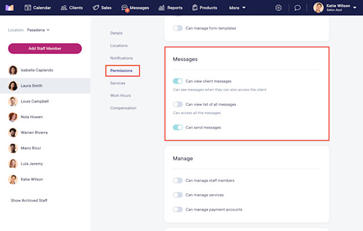
Task: Select the Permissions tab
Action: (x=121, y=71)
